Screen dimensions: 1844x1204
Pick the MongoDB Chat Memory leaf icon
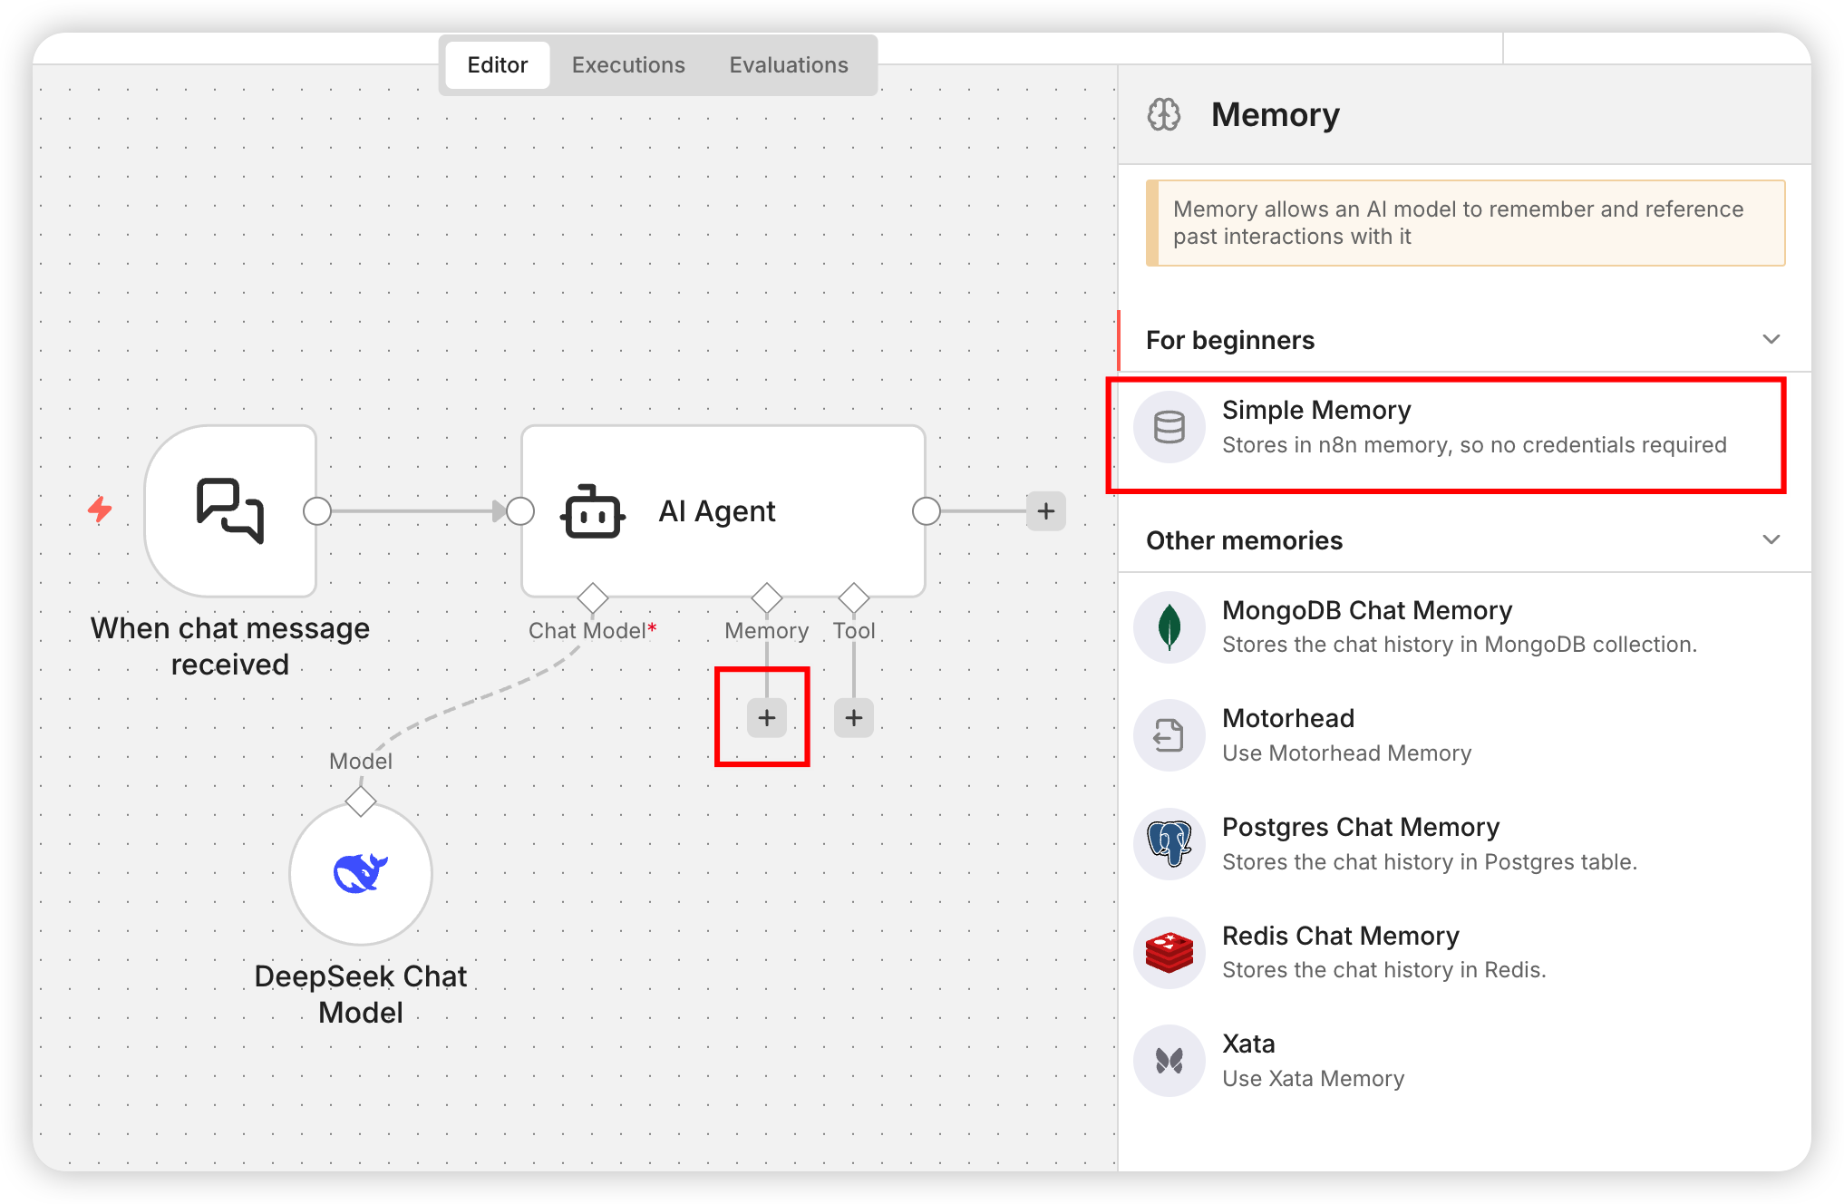point(1169,627)
